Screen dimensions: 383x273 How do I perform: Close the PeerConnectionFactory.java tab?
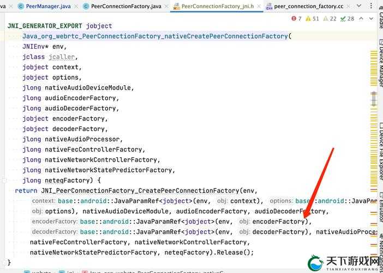click(166, 7)
